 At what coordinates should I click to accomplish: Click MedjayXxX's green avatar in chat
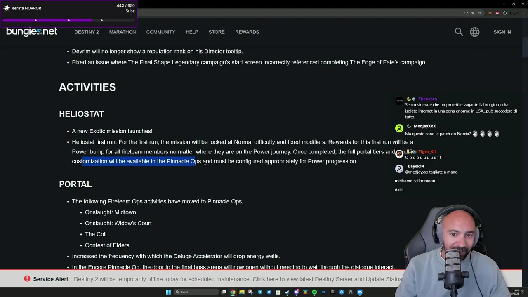point(399,128)
